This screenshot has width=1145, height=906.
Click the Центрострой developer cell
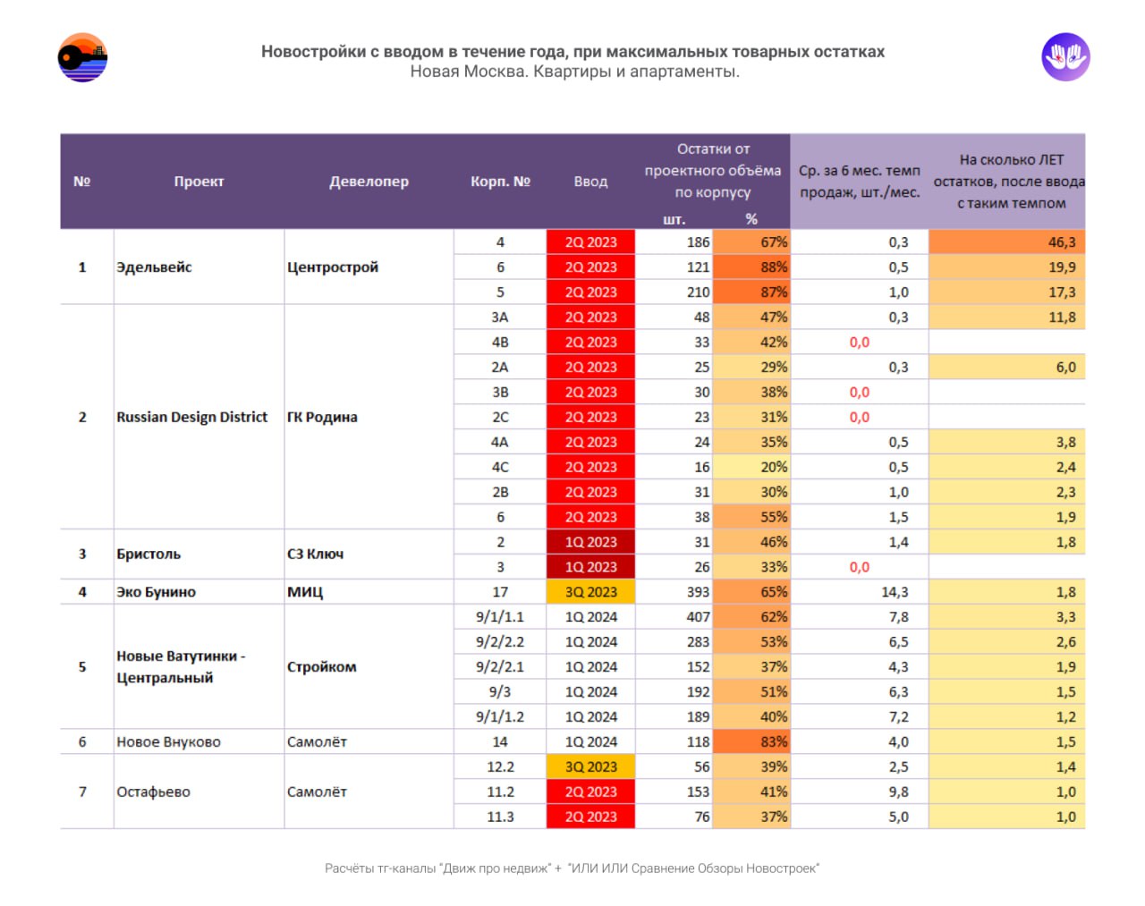369,267
